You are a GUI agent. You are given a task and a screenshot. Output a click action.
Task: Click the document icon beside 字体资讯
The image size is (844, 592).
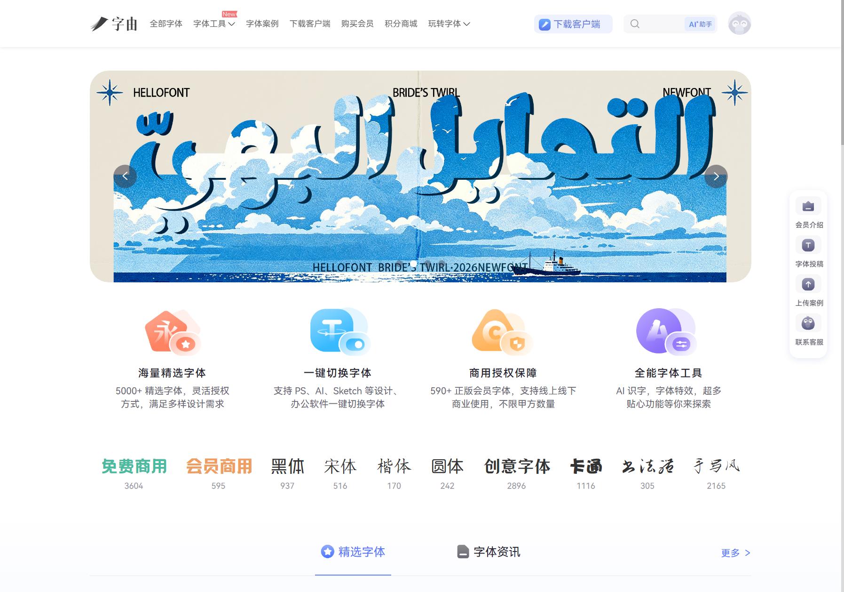[463, 552]
